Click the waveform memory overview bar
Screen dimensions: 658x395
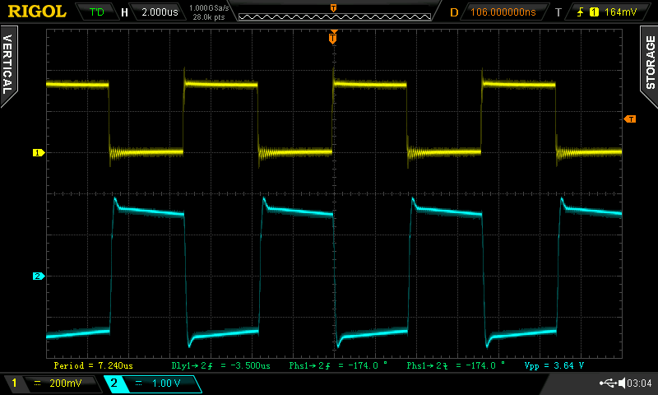pos(335,16)
